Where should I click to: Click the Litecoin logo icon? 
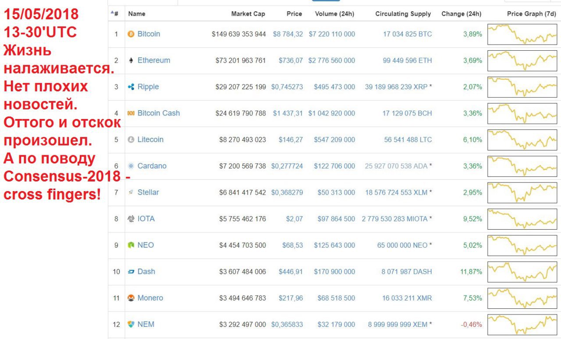131,140
